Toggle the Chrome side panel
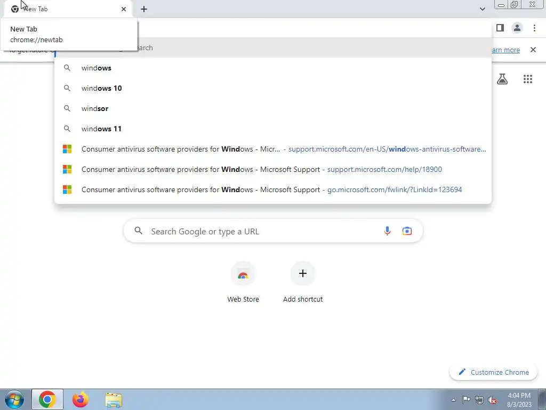 tap(500, 28)
